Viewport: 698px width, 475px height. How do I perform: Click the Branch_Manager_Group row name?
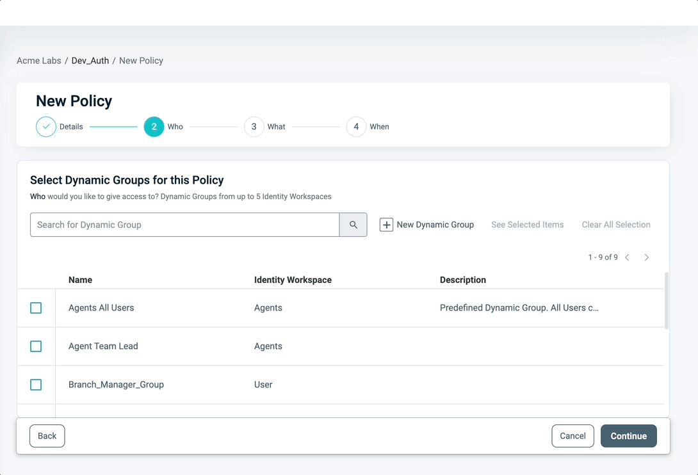click(x=116, y=385)
